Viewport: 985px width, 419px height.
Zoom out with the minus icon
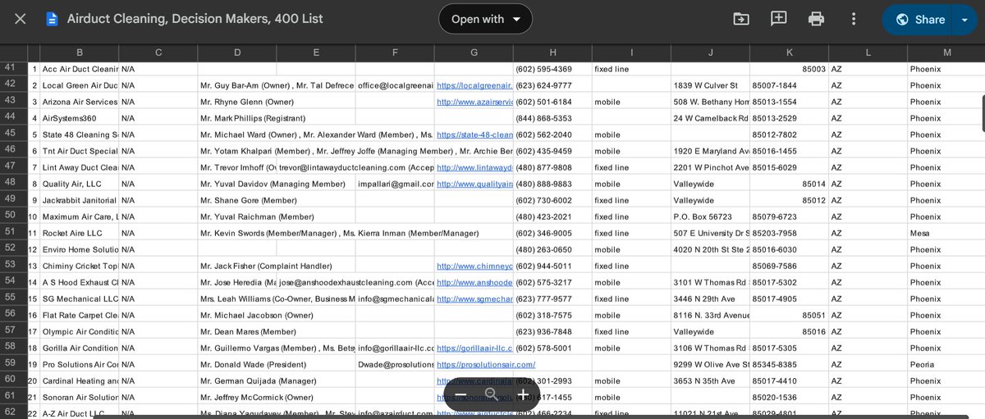(460, 394)
